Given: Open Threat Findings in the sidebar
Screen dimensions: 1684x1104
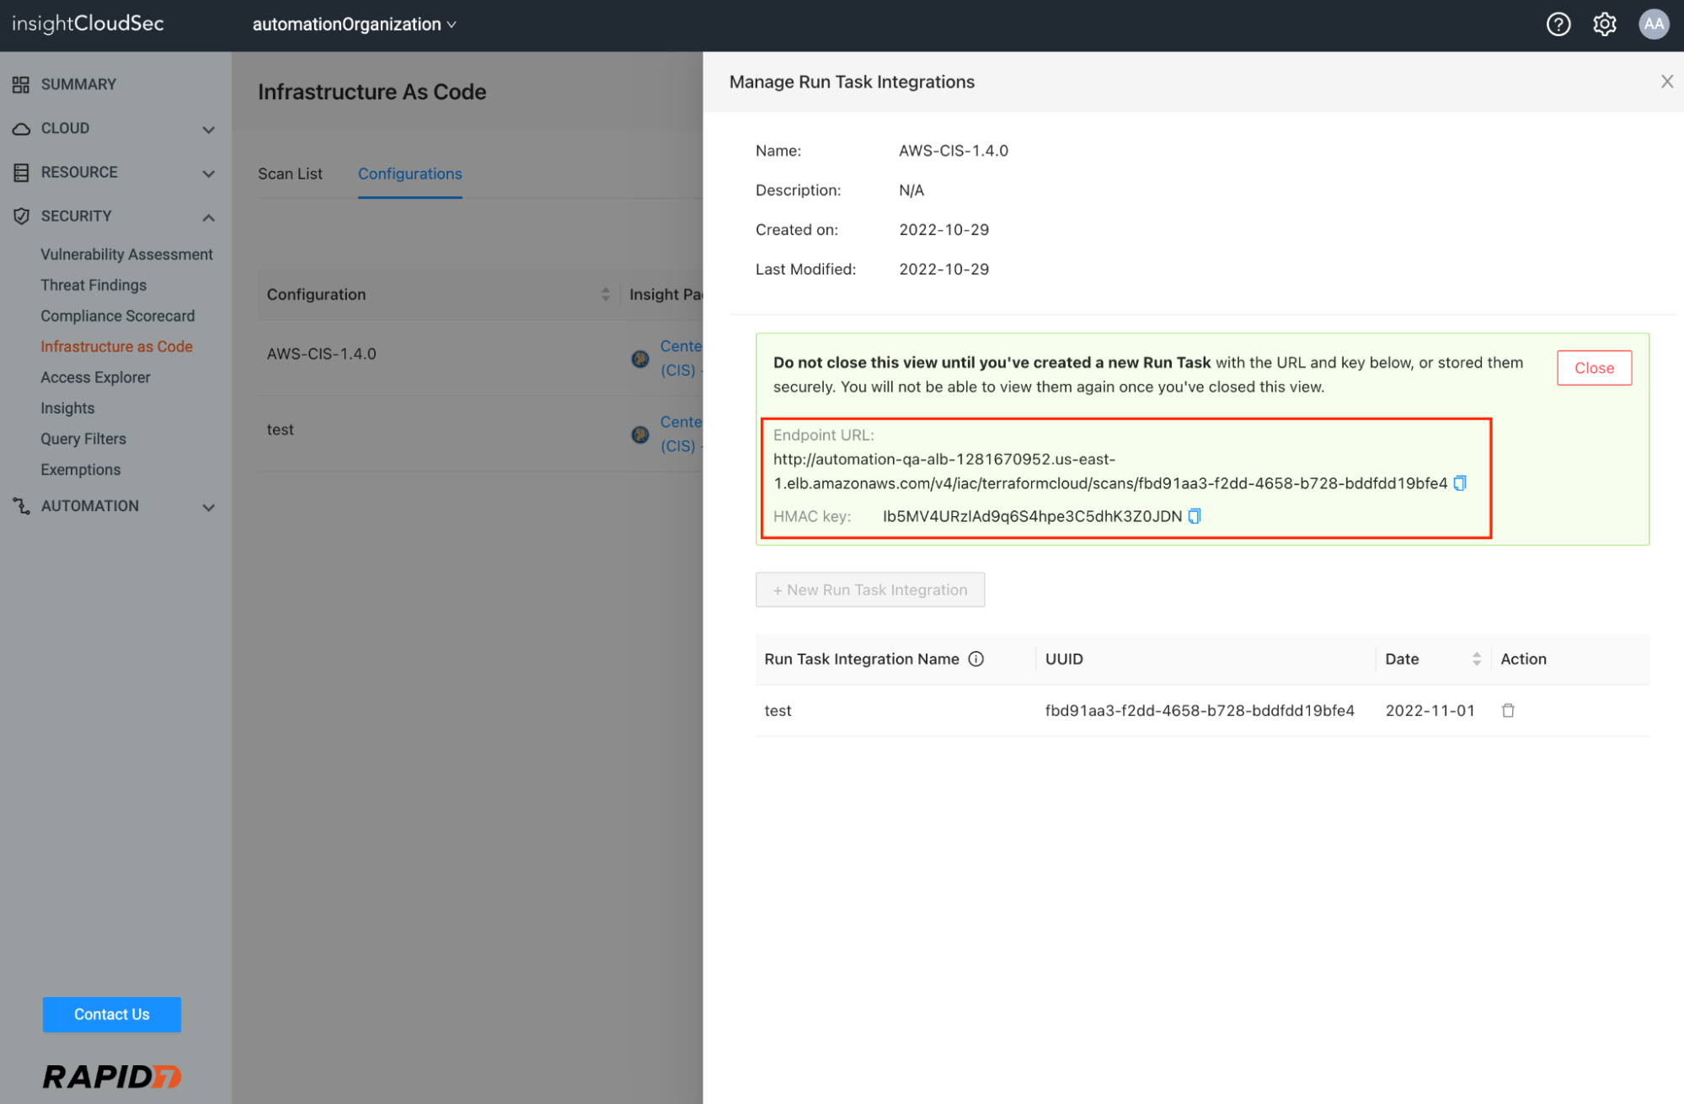Looking at the screenshot, I should pos(94,285).
